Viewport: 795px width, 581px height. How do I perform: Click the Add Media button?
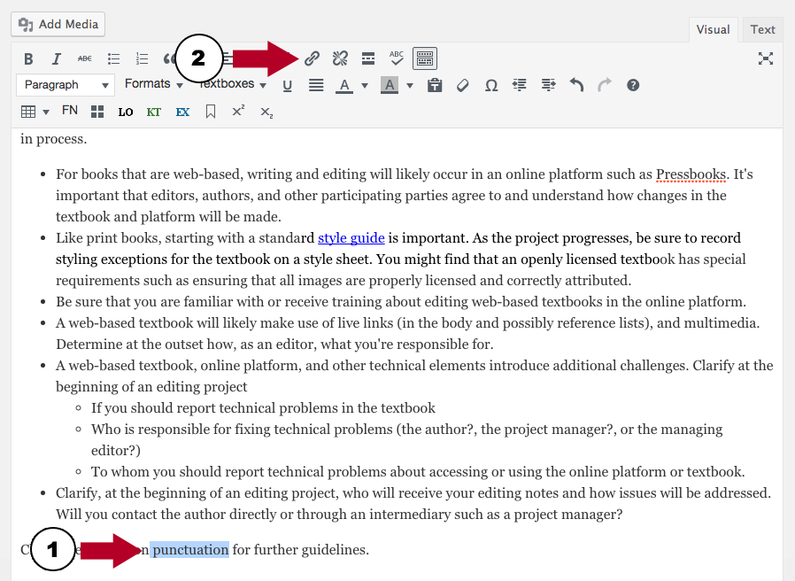pos(58,25)
